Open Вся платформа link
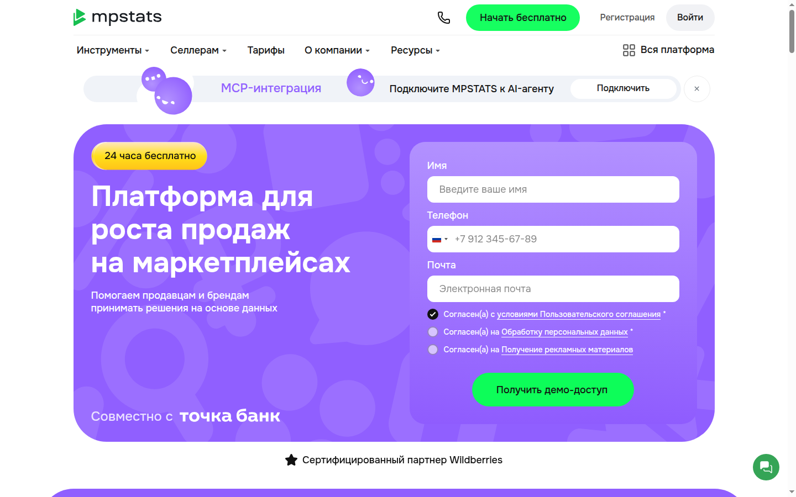 [677, 50]
